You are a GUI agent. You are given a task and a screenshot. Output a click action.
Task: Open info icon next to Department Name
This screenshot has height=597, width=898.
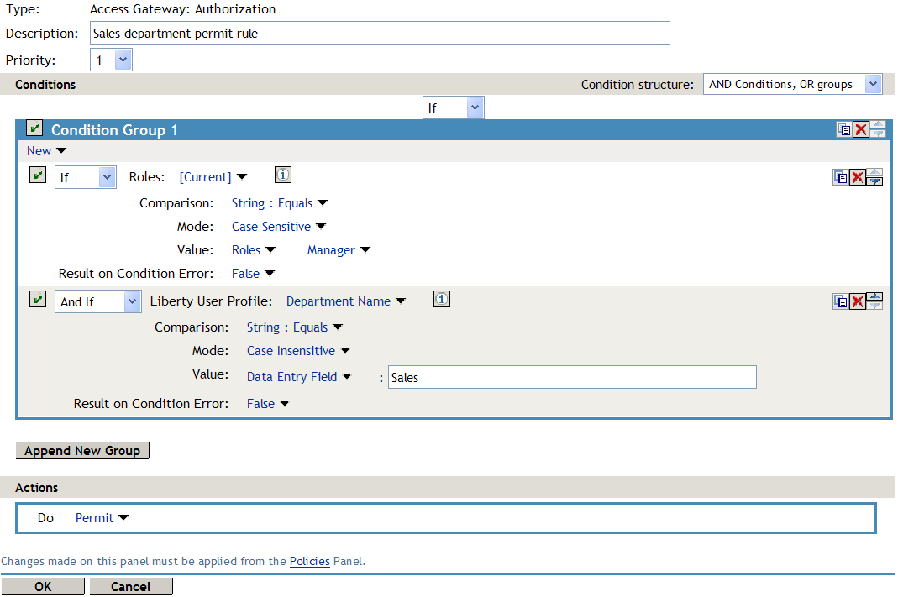click(x=442, y=299)
